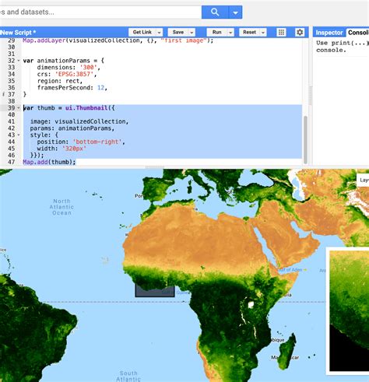Collapse the code fold at line 32
Screen dimensions: 369x382
point(19,61)
